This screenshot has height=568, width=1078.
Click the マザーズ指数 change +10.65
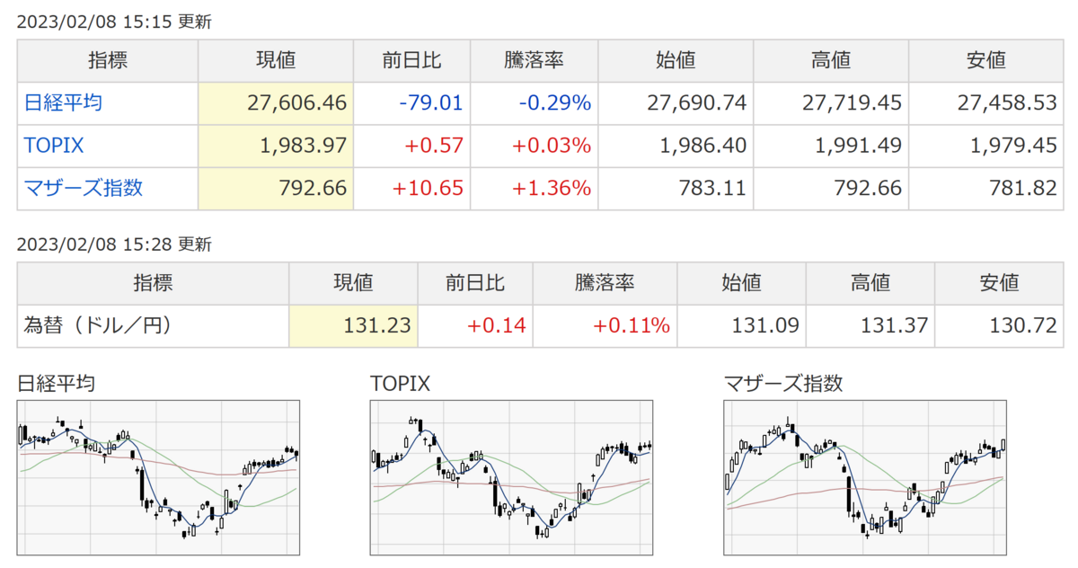point(426,188)
